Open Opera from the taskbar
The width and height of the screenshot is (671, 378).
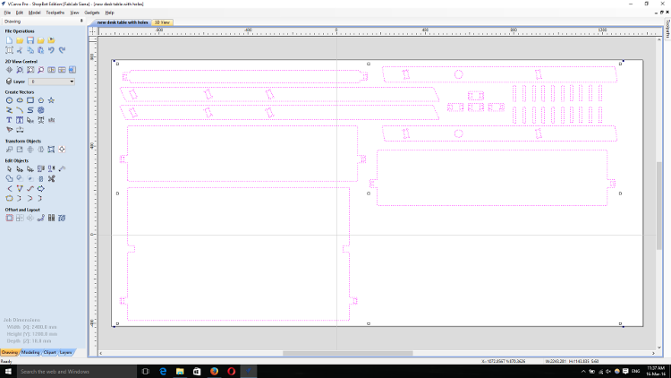(232, 372)
